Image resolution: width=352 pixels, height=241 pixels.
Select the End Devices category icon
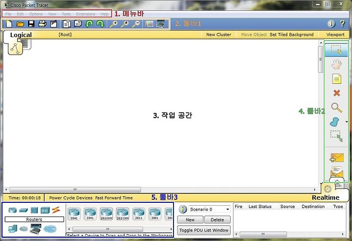pyautogui.click(x=13, y=229)
